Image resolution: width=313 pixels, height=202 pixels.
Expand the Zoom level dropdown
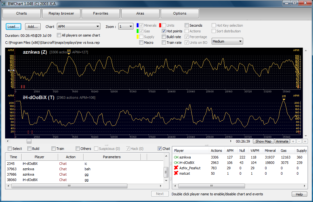point(126,26)
